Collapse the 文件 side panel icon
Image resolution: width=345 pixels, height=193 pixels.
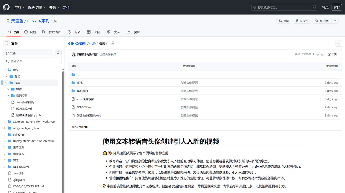[7, 43]
